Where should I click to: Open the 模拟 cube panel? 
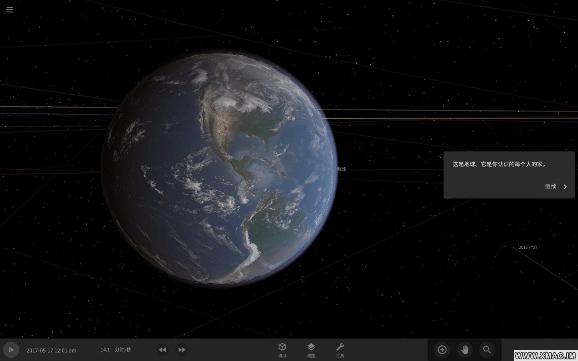pyautogui.click(x=282, y=350)
